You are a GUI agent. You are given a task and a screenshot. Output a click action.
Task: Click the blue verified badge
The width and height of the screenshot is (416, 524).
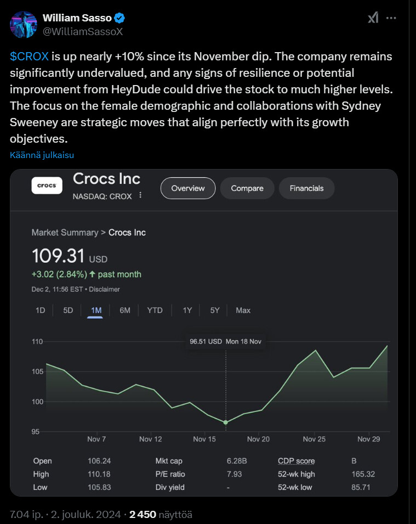coord(119,18)
